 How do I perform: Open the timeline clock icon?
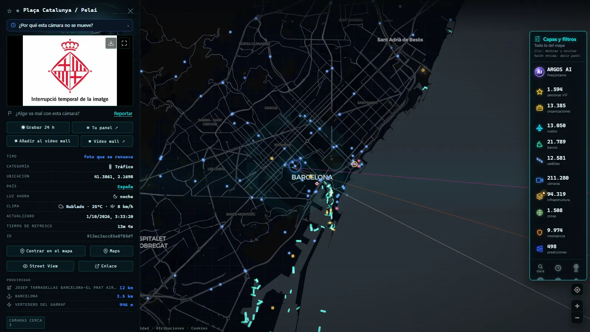(558, 268)
